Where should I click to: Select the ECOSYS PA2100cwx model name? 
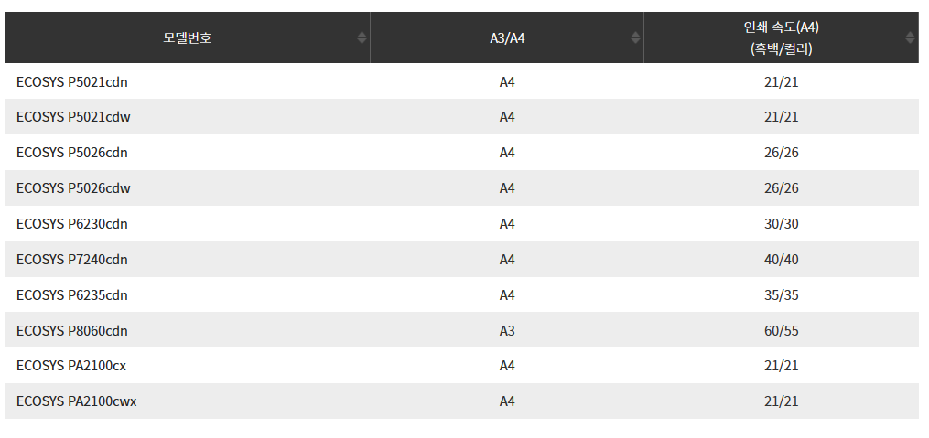tap(76, 401)
